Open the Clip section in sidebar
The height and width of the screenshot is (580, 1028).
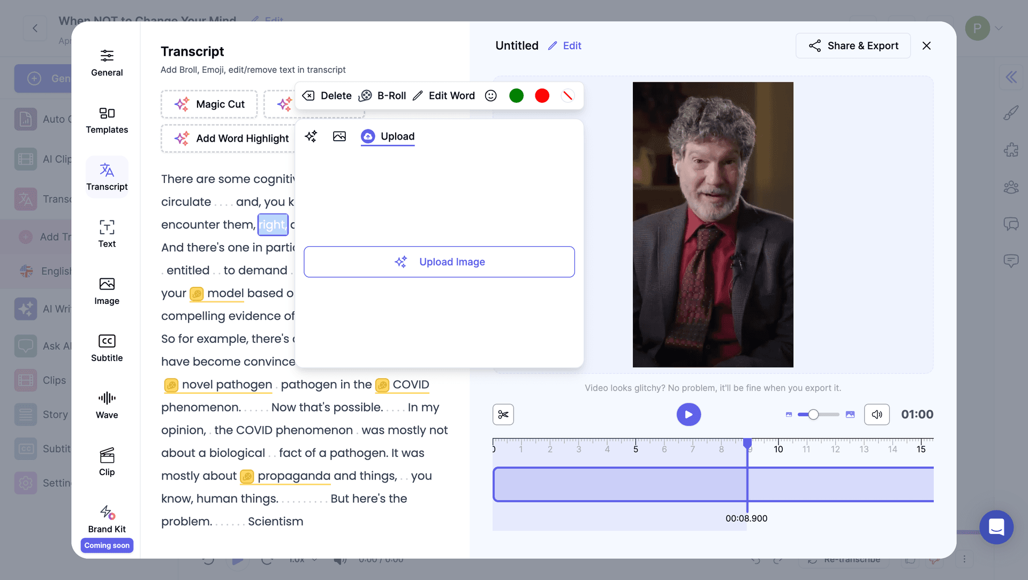coord(107,462)
